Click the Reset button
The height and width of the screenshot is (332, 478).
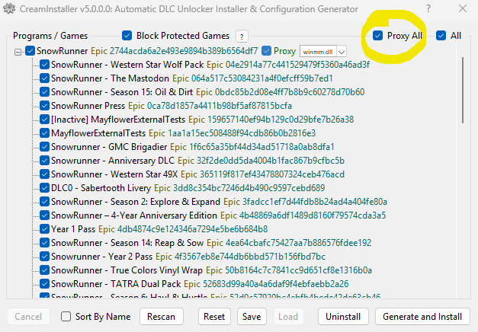pyautogui.click(x=214, y=317)
